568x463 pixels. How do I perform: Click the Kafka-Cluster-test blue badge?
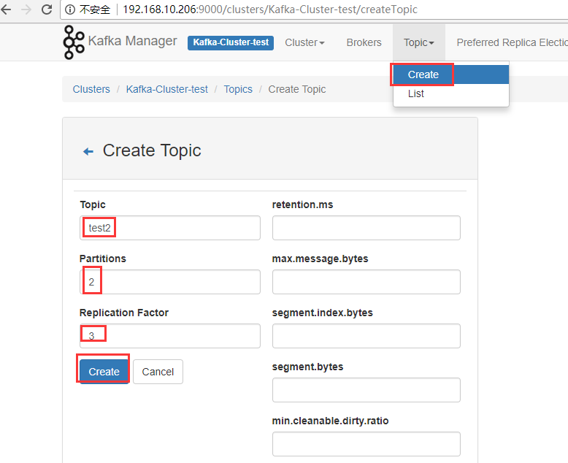click(x=231, y=42)
